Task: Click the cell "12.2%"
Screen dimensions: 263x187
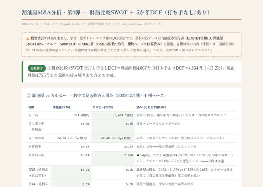Action: [x=85, y=170]
